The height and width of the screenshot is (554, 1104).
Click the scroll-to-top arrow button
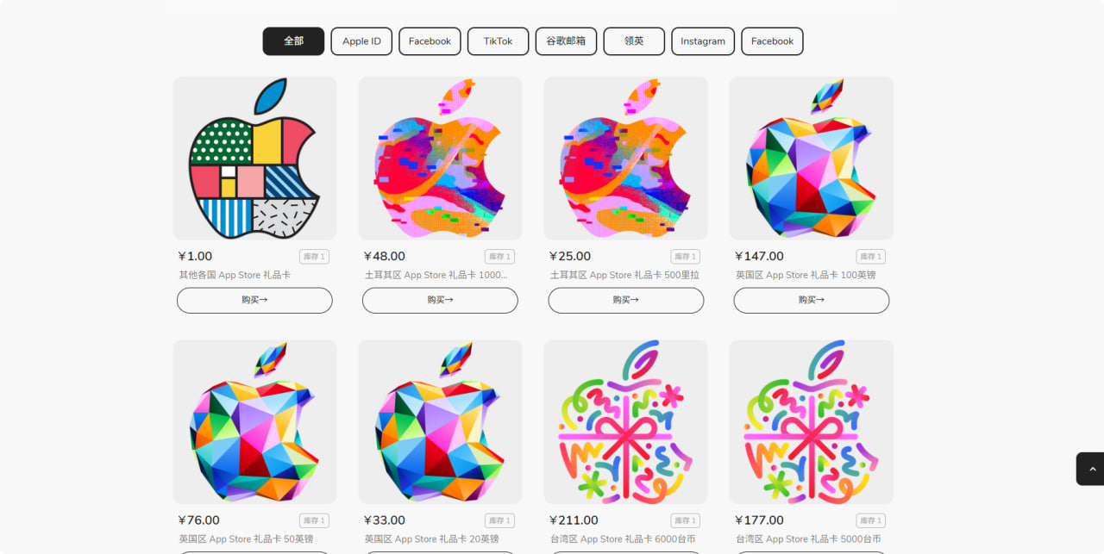1090,469
